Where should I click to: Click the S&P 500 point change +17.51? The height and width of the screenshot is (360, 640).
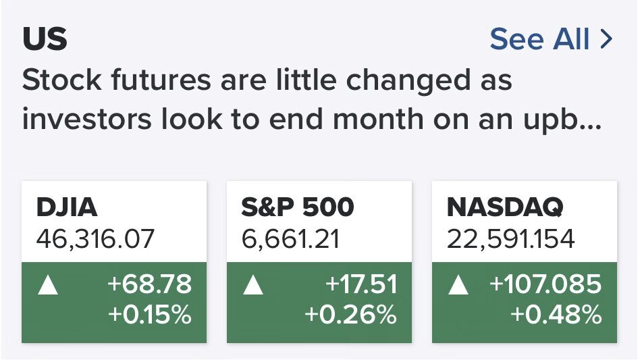click(x=361, y=284)
